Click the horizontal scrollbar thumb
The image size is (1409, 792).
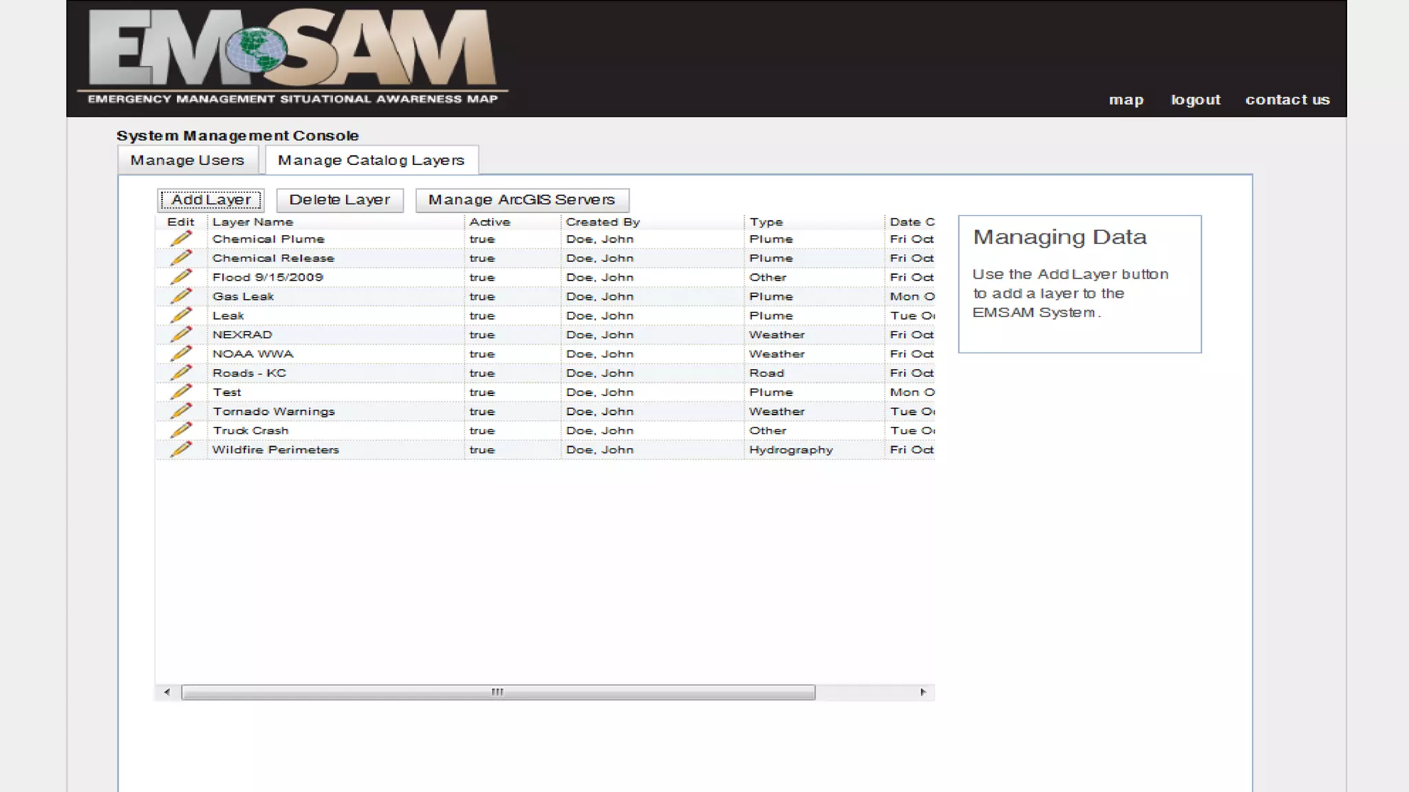coord(497,692)
